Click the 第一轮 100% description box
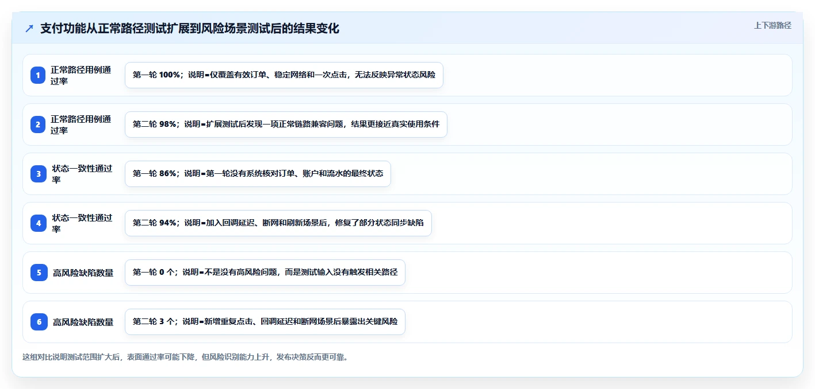 [x=284, y=75]
